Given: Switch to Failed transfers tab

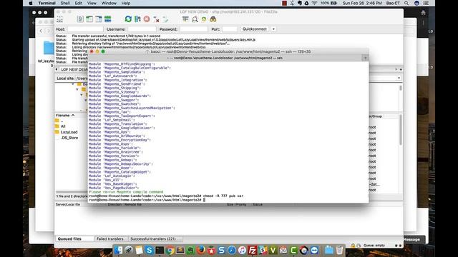Looking at the screenshot, I should click(x=109, y=238).
